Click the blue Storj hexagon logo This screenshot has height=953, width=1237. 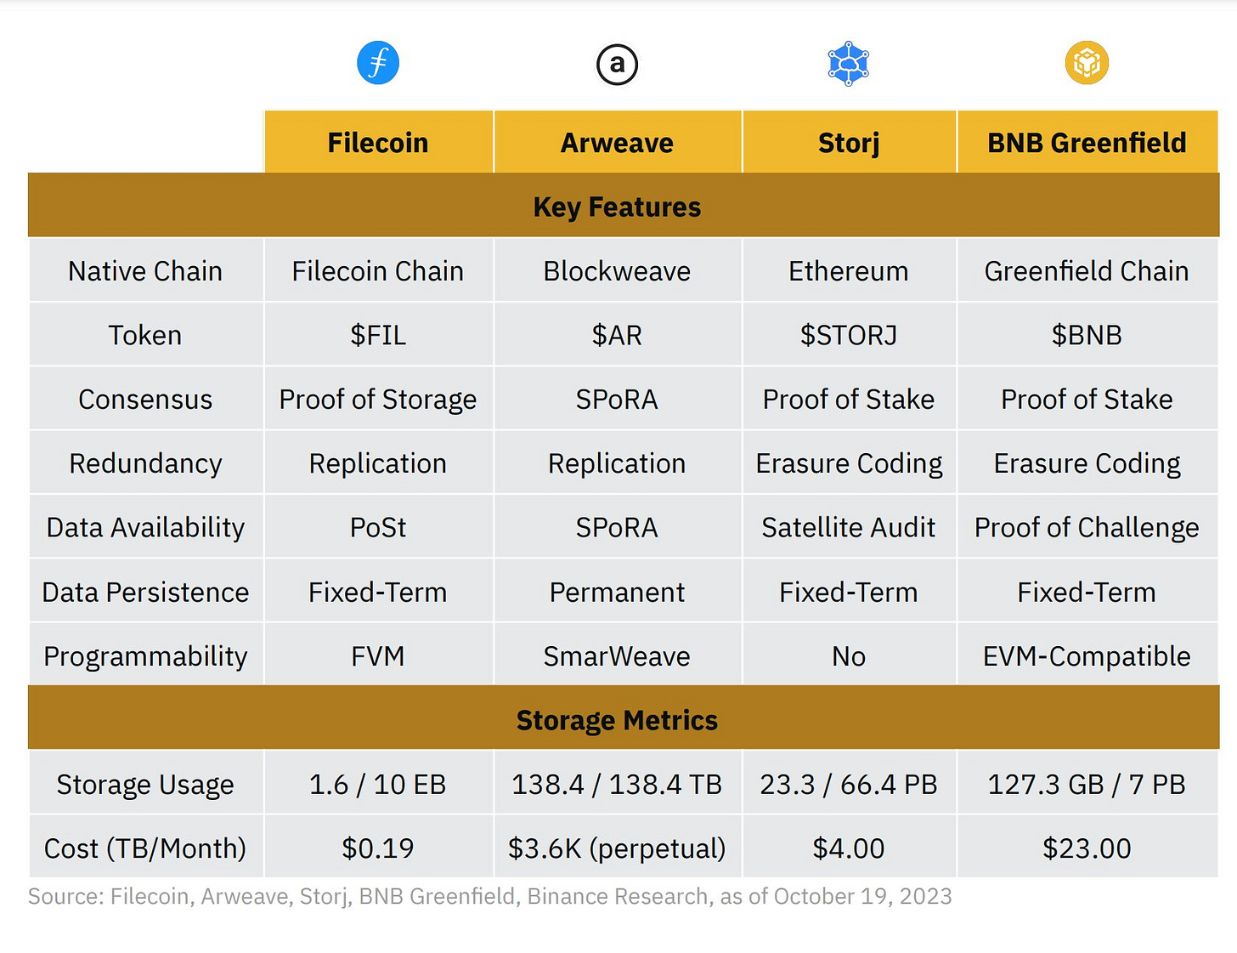(849, 64)
